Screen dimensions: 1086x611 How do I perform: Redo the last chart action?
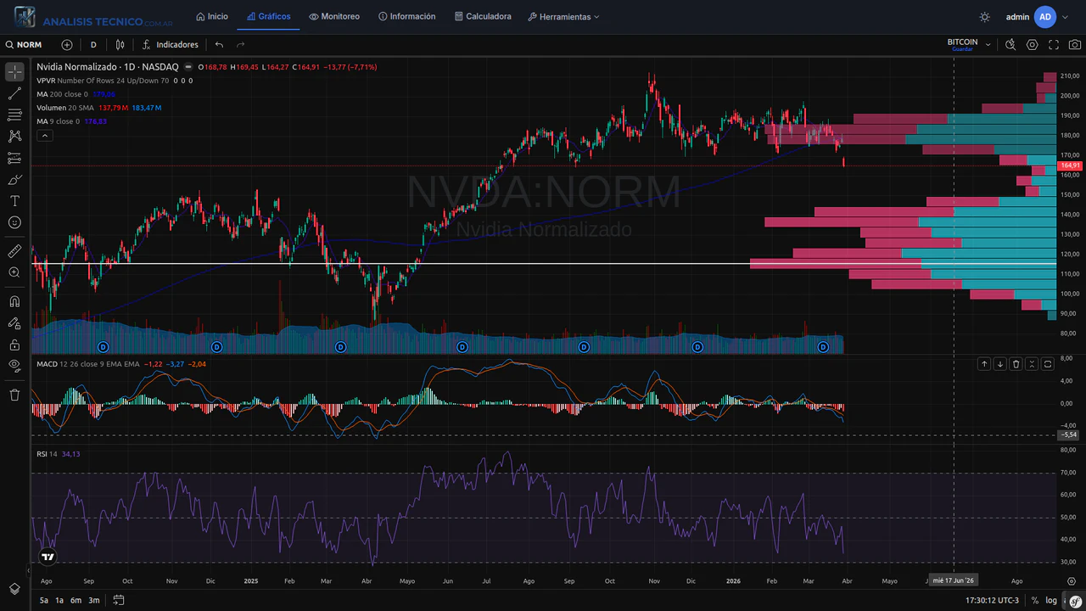click(x=241, y=45)
